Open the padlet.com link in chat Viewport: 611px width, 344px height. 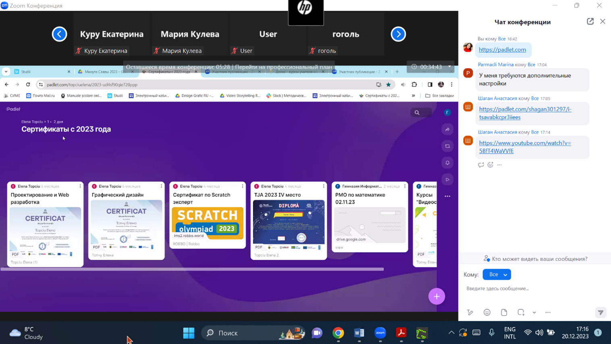502,50
